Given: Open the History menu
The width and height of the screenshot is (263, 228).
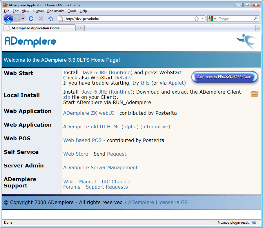Looking at the screenshot, I should click(x=38, y=11).
